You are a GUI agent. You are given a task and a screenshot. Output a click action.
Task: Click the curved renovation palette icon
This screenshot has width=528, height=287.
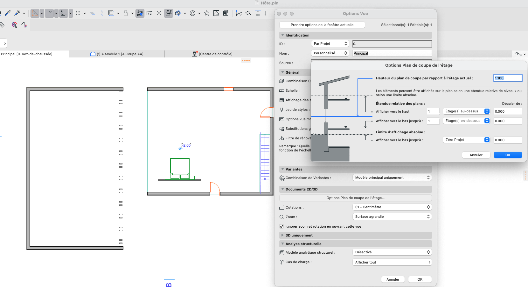(24, 25)
